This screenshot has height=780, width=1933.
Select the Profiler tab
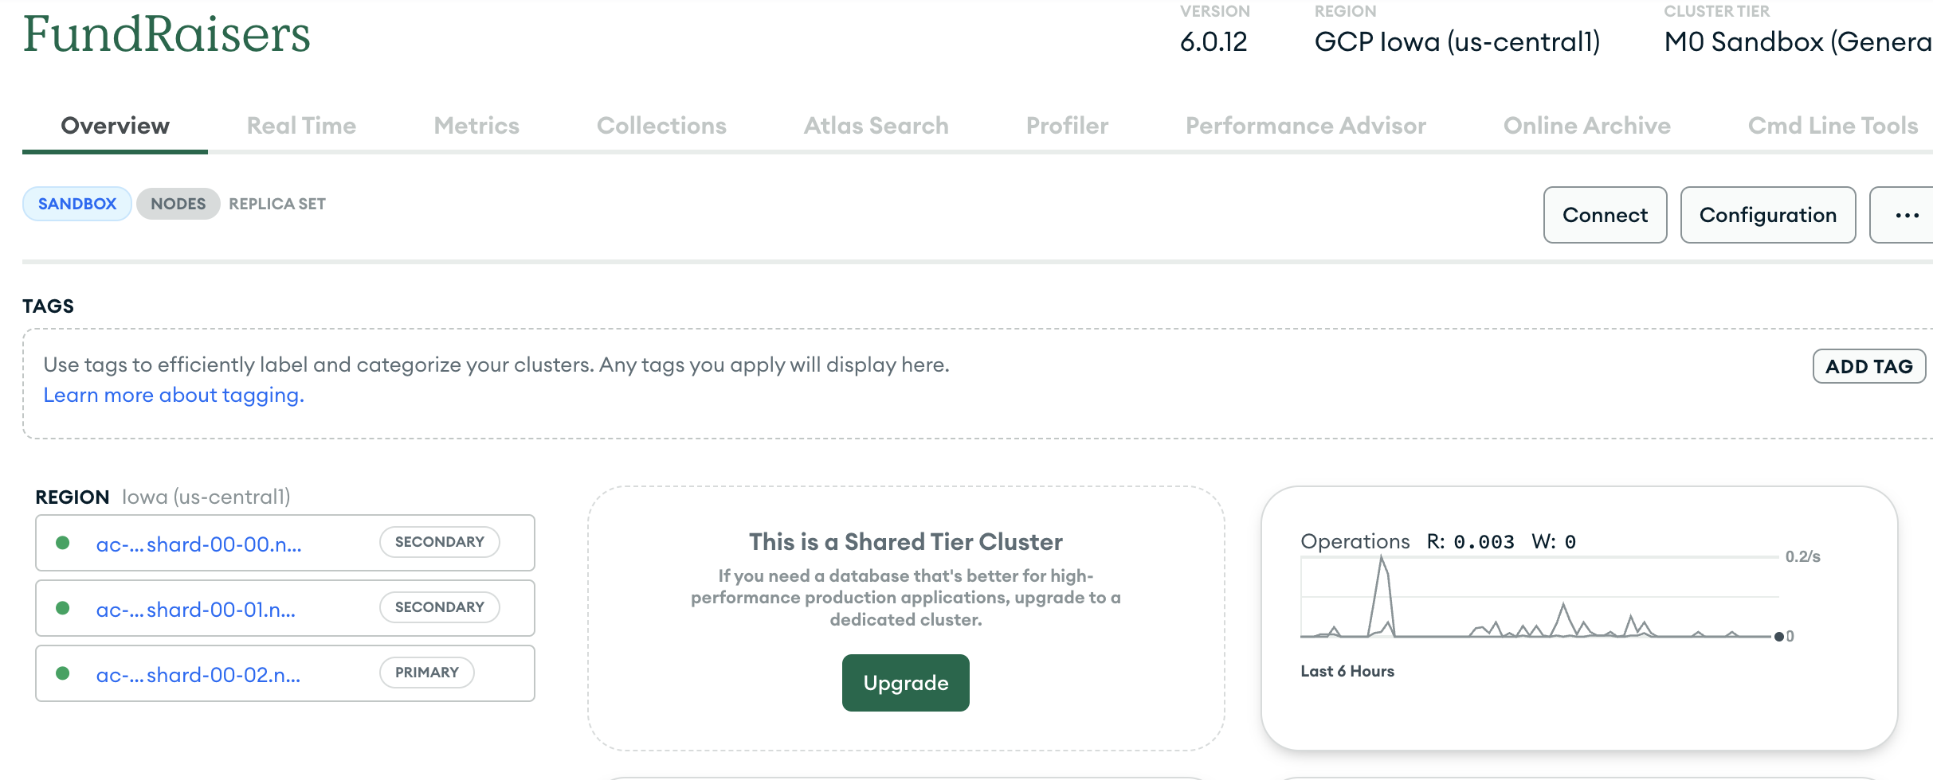pos(1067,126)
